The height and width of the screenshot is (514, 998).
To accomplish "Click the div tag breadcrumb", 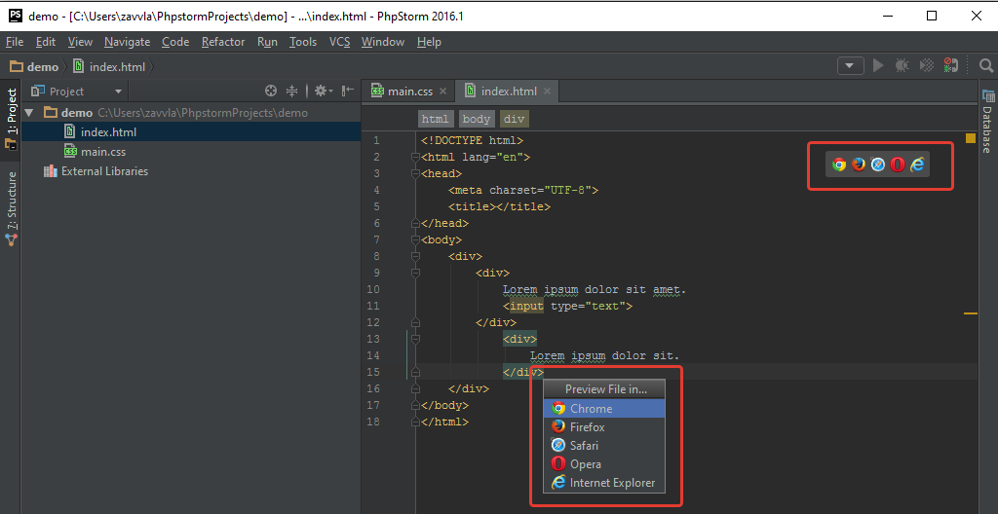I will point(515,119).
